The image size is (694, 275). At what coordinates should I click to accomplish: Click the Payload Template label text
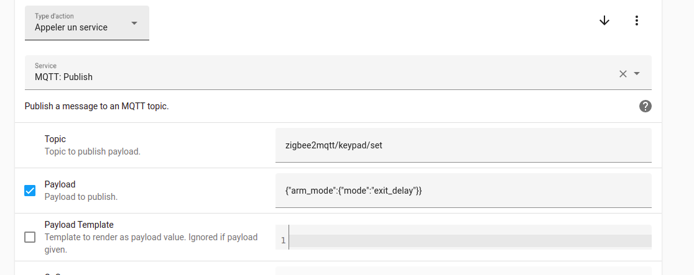79,225
